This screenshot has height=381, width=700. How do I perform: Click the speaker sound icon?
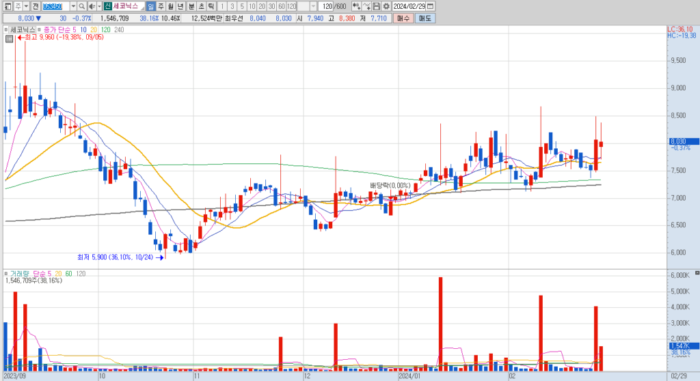tap(92, 6)
